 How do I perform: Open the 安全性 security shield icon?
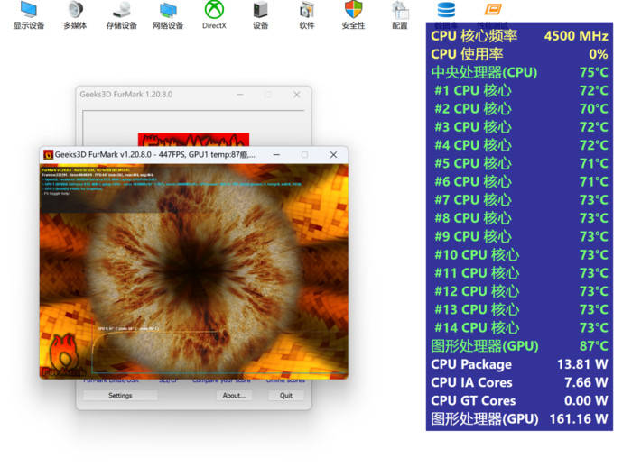(353, 15)
